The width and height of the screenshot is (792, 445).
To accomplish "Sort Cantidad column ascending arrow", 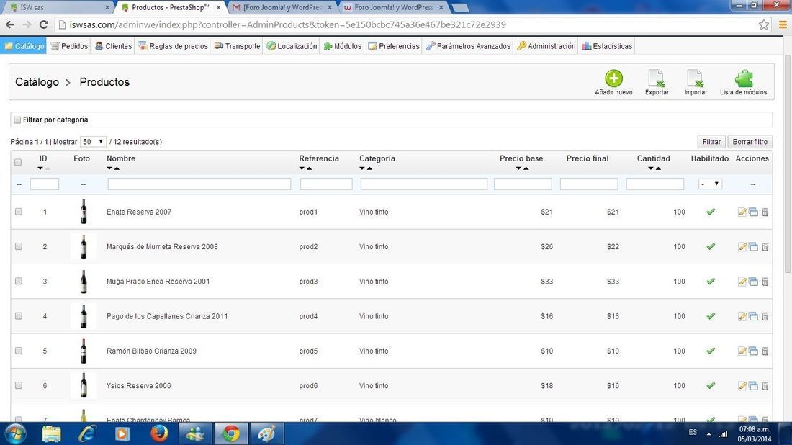I will [x=658, y=168].
